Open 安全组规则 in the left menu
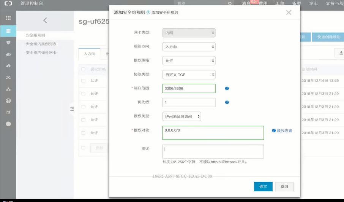 [x=36, y=35]
